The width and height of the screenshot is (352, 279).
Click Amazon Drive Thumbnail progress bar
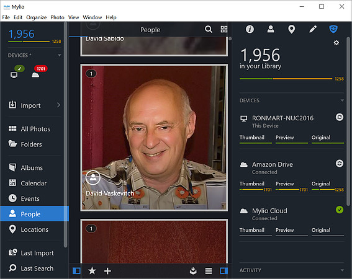[x=251, y=190]
